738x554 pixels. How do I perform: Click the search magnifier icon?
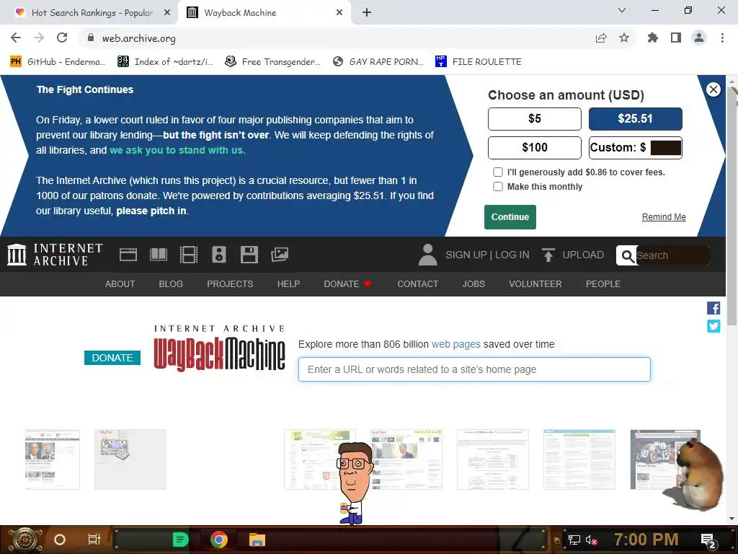[x=628, y=256]
